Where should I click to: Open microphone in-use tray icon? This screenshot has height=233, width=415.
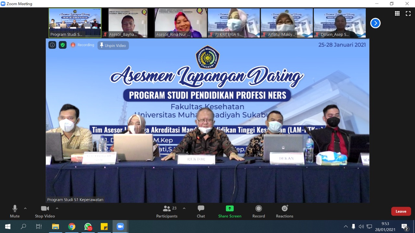coord(353,227)
